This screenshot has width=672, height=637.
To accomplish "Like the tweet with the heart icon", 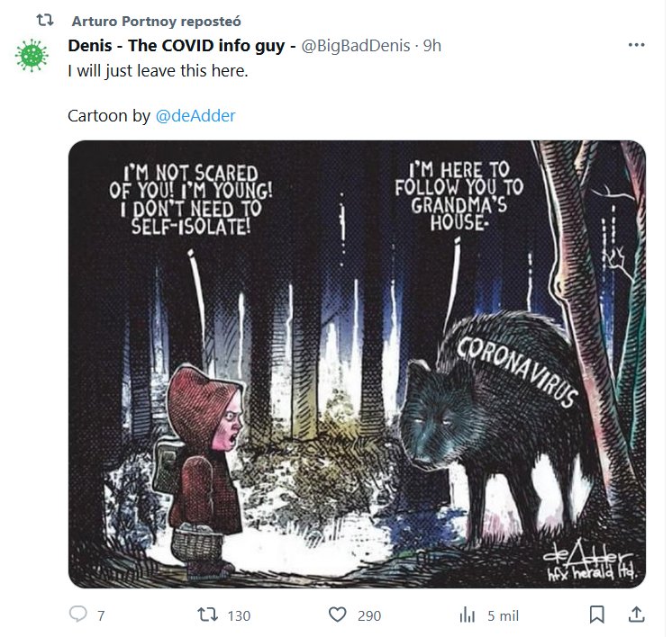I will click(338, 615).
